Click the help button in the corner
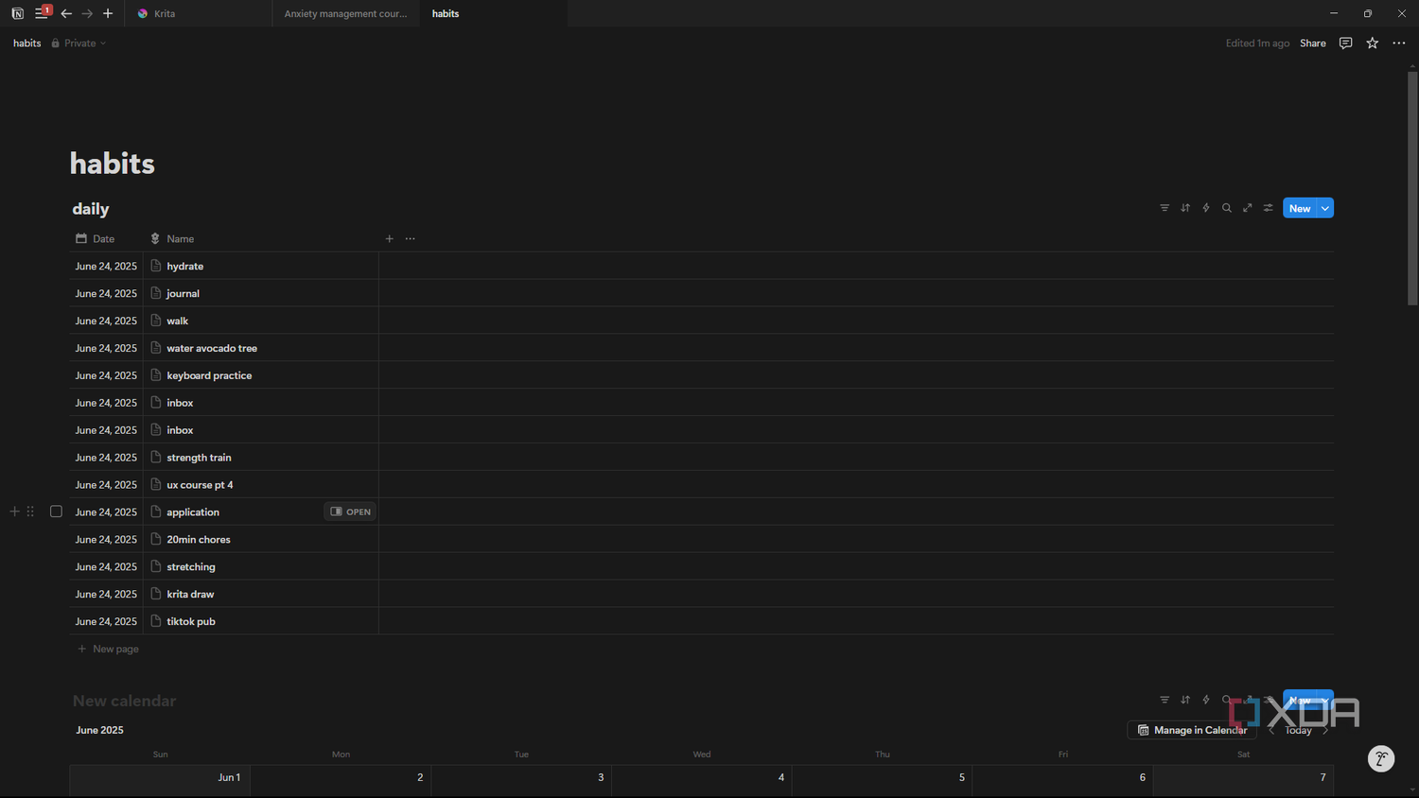Screen dimensions: 1419x798 coord(1381,758)
